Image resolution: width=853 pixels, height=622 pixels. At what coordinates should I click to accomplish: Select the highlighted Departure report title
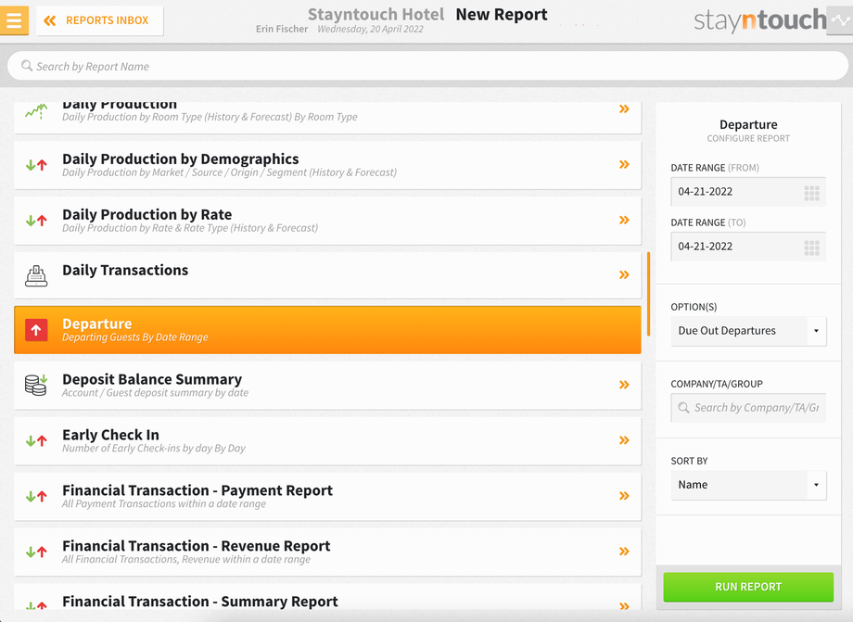coord(96,324)
